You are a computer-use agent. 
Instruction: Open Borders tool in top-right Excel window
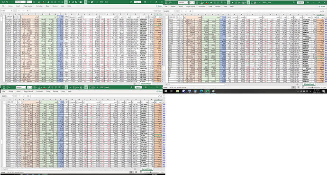pyautogui.click(x=197, y=2)
